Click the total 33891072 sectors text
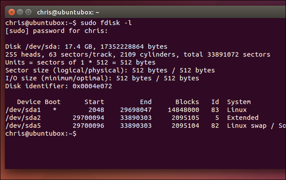This screenshot has width=286, height=180. (227, 55)
